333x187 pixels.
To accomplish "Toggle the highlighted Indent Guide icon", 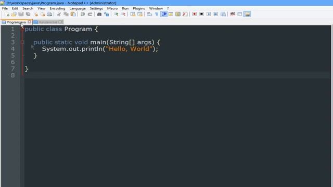I will [164, 14].
